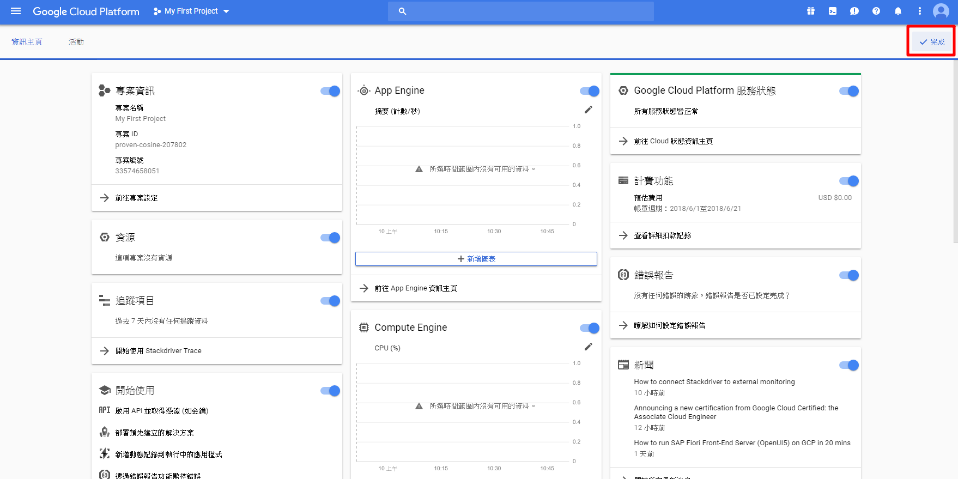Toggle the 計費功能 card switch

pos(849,181)
